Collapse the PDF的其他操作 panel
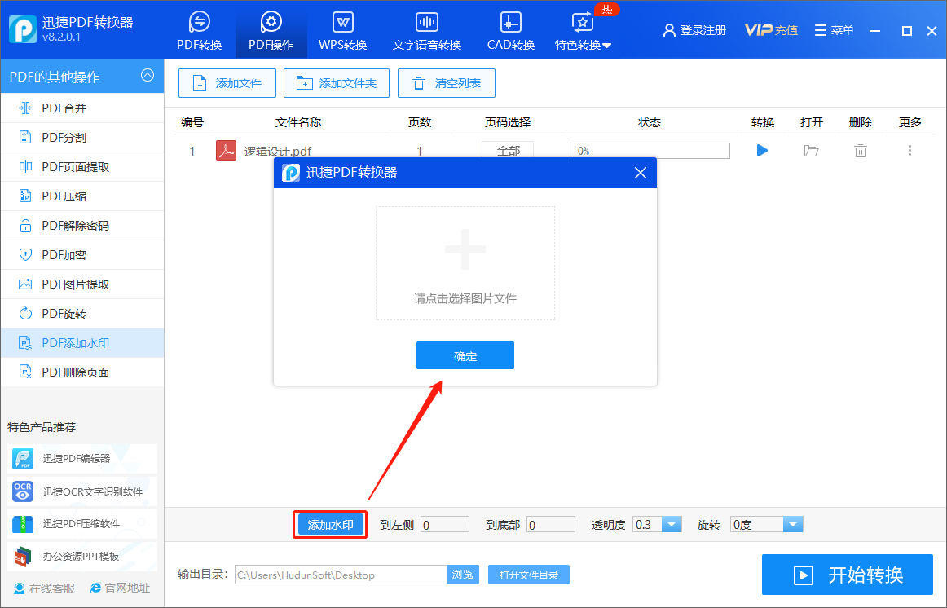This screenshot has height=608, width=947. (x=148, y=76)
